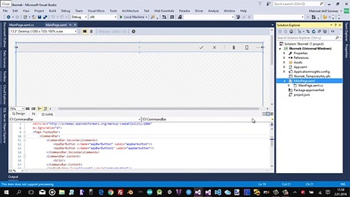
Task: Switch to vertical split view
Action: [x=264, y=114]
